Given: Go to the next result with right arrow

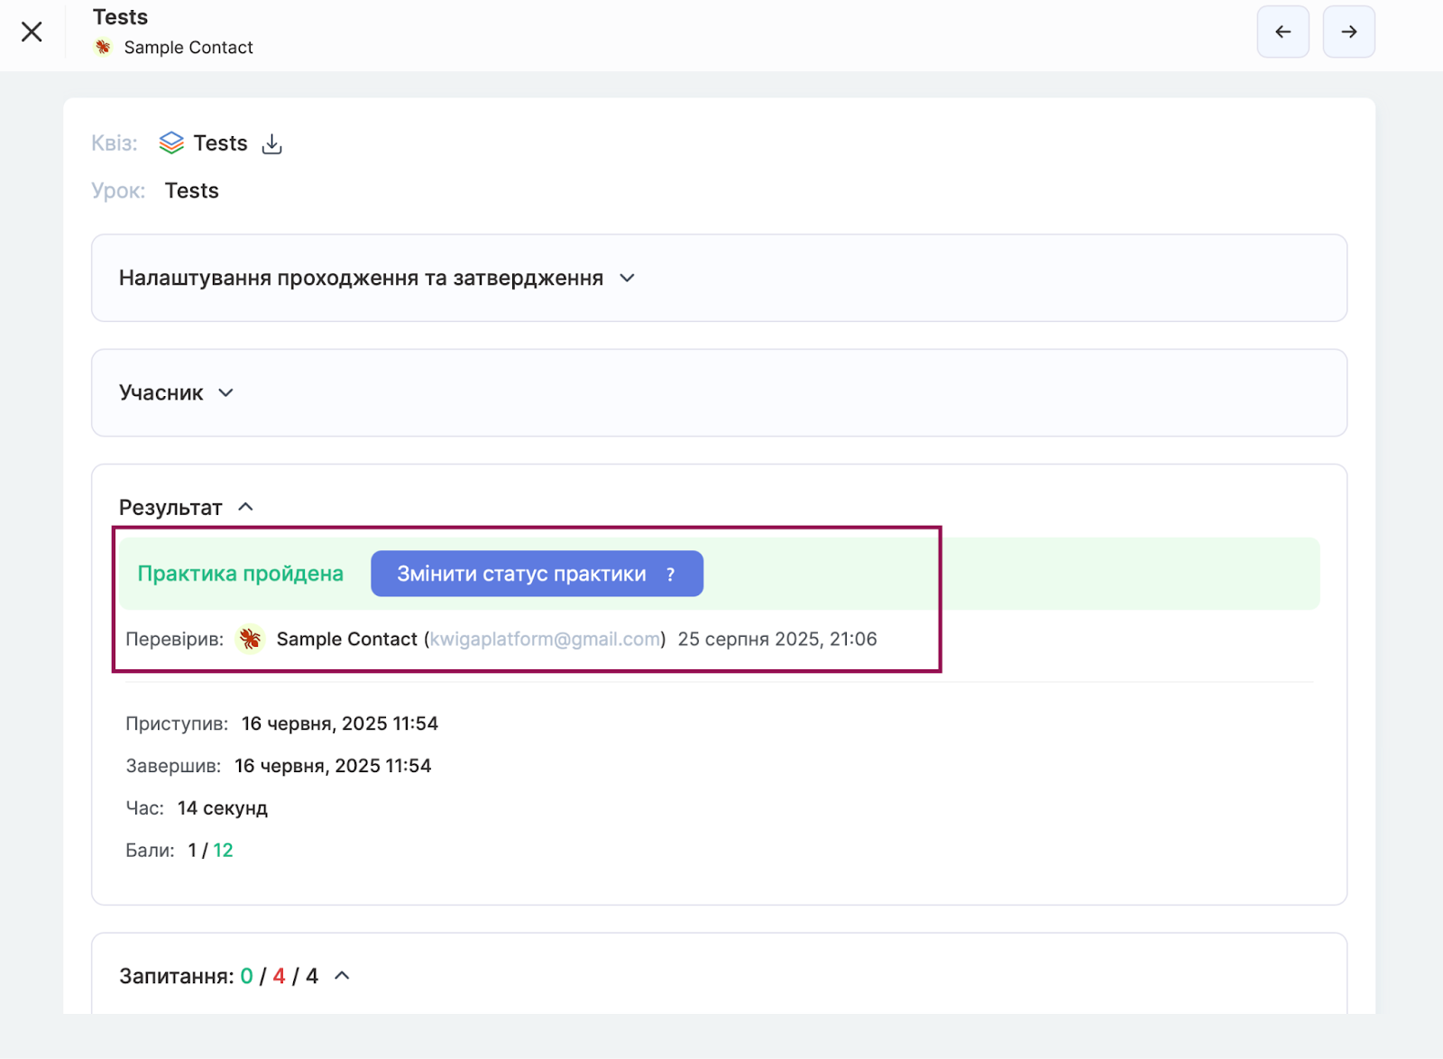Looking at the screenshot, I should 1348,32.
